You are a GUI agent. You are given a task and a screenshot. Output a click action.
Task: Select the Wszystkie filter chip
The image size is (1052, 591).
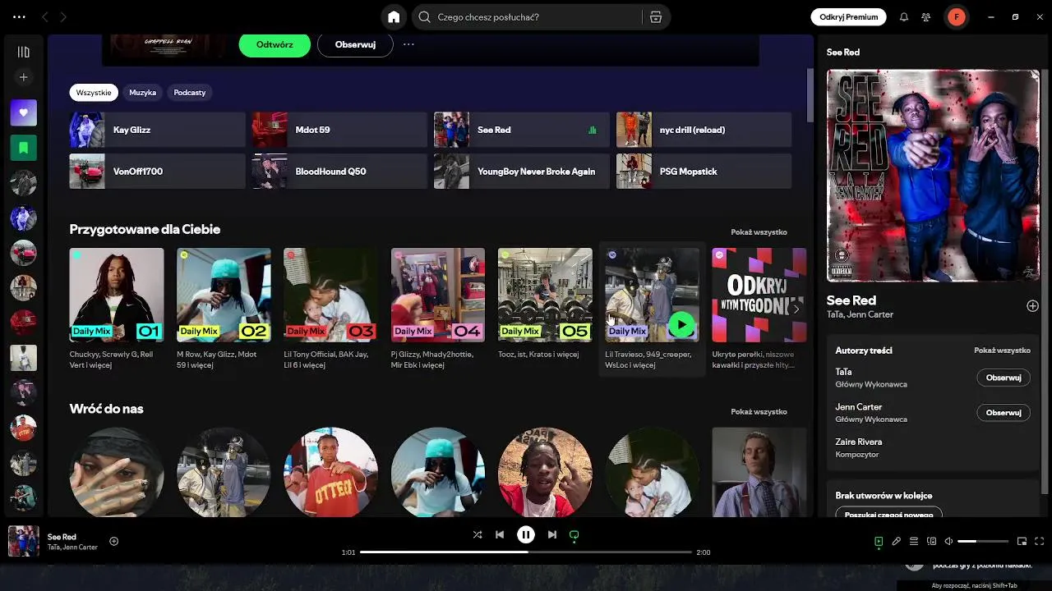click(94, 93)
